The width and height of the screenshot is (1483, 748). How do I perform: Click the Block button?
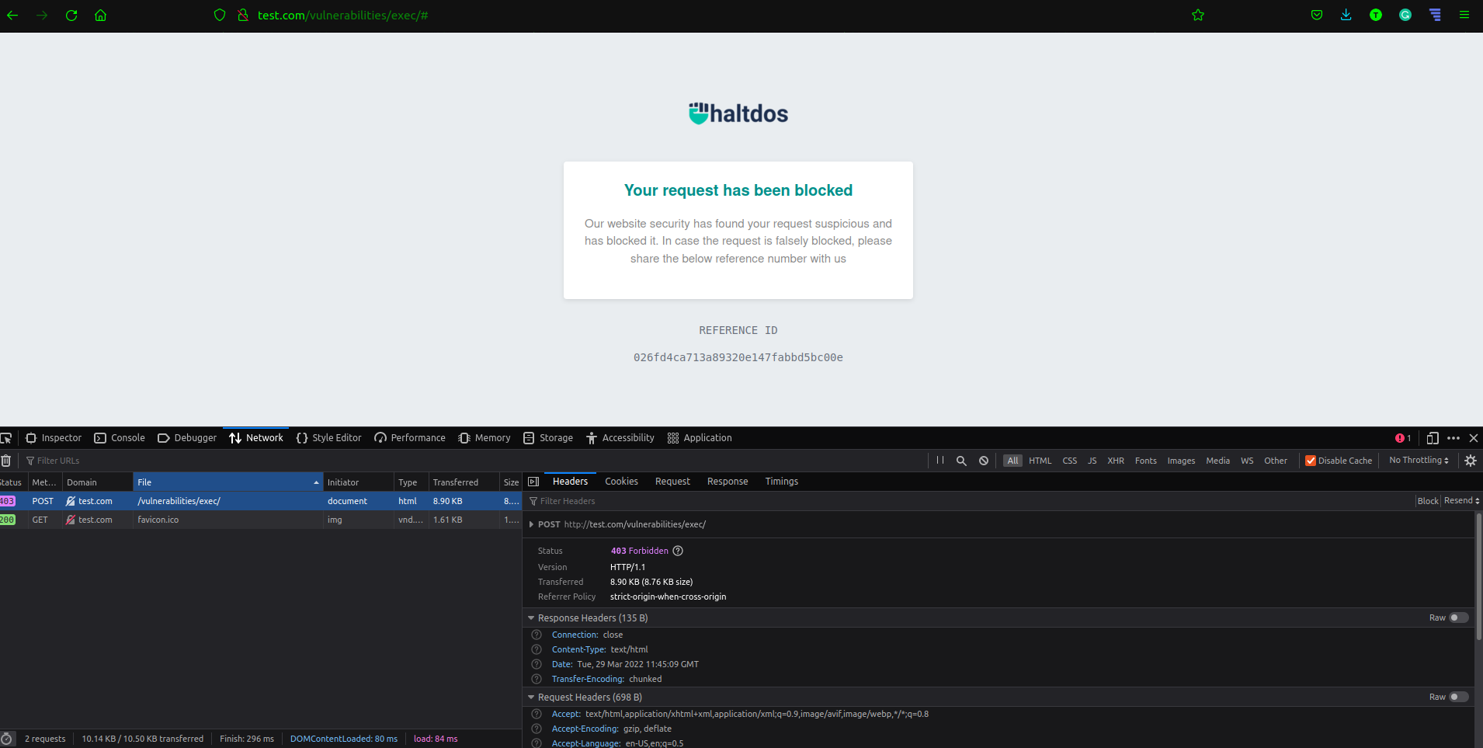pyautogui.click(x=1427, y=501)
